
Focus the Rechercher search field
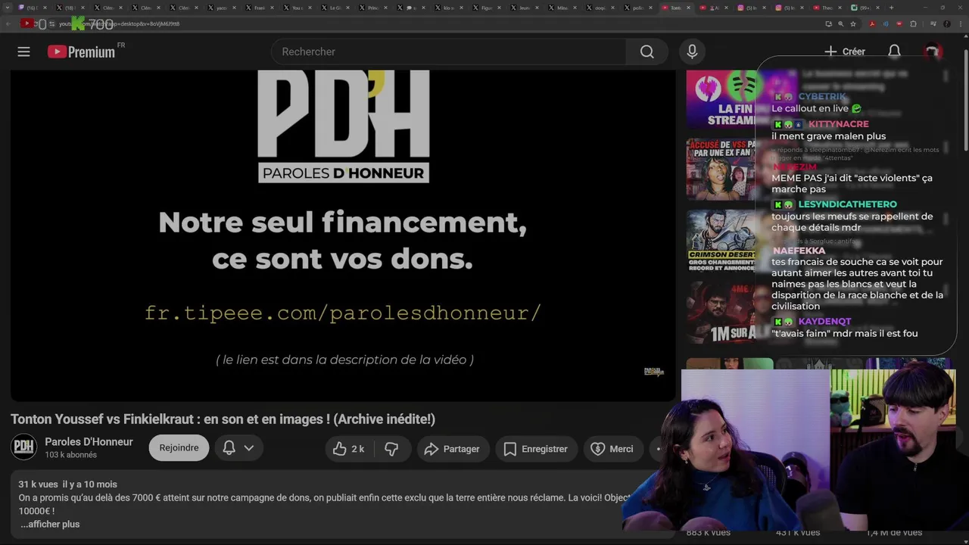click(448, 51)
